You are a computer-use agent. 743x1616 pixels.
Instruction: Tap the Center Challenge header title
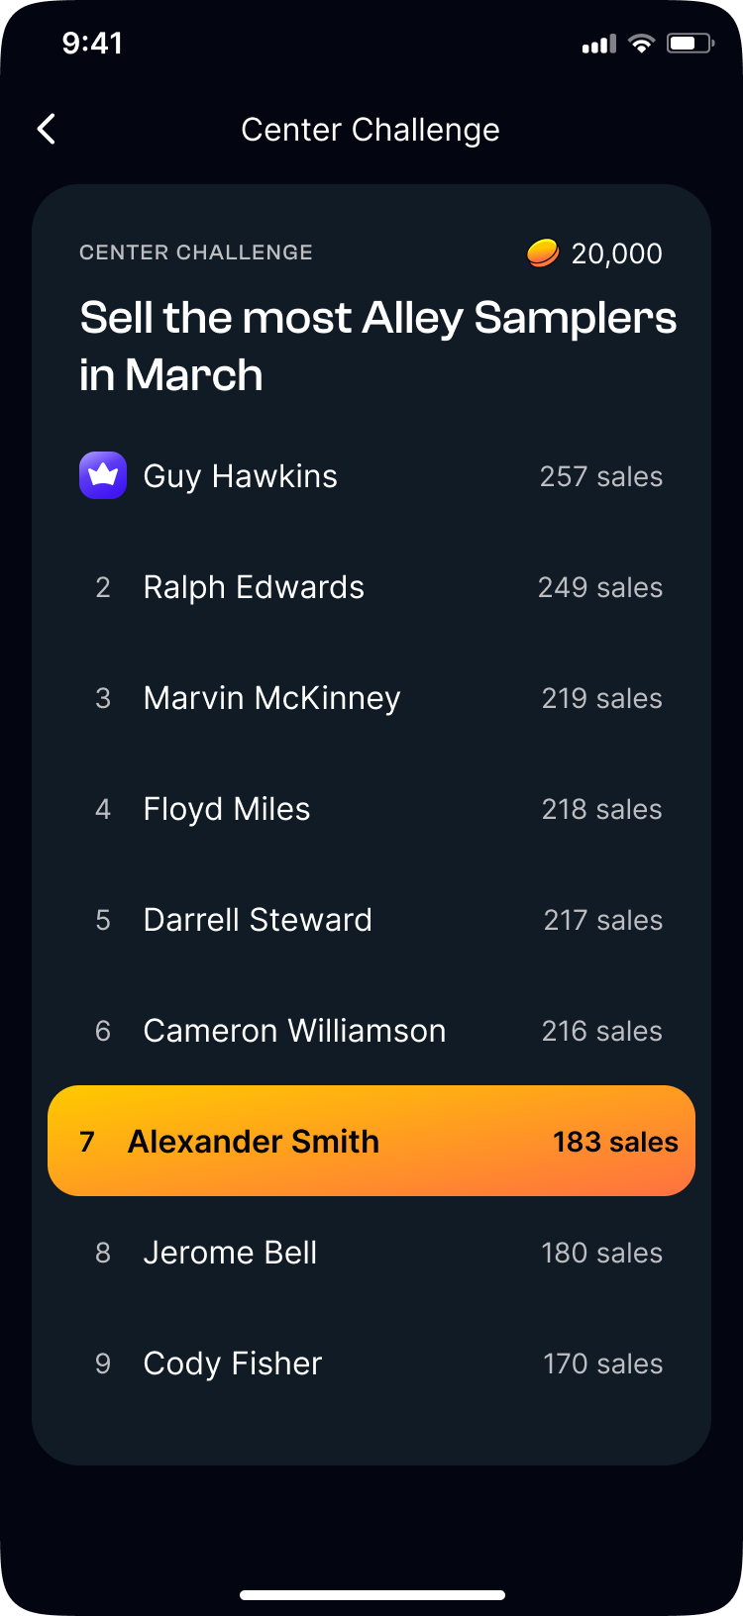coord(371,130)
